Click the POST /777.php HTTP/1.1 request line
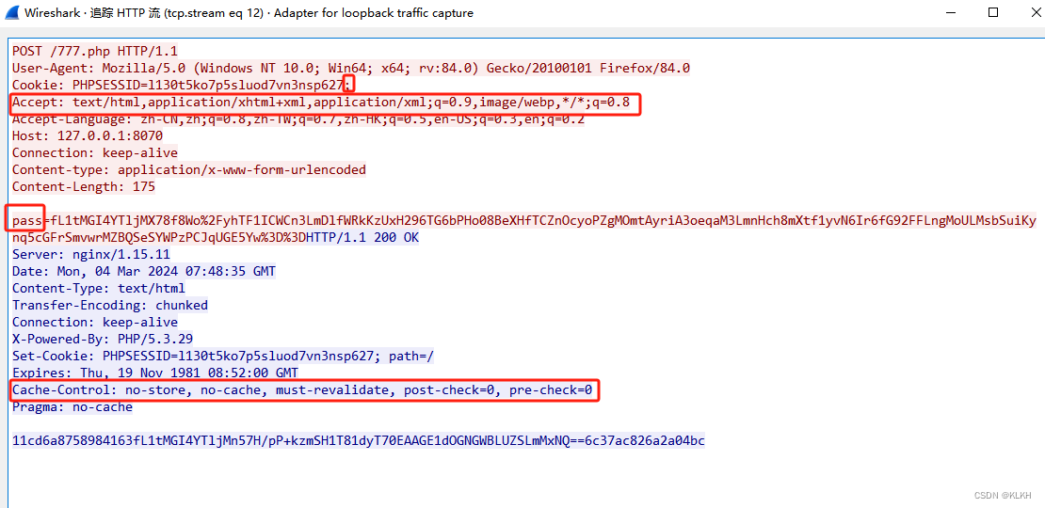The image size is (1045, 508). pyautogui.click(x=95, y=51)
